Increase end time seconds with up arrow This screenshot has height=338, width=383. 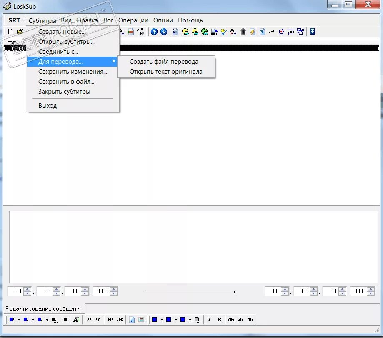click(342, 289)
